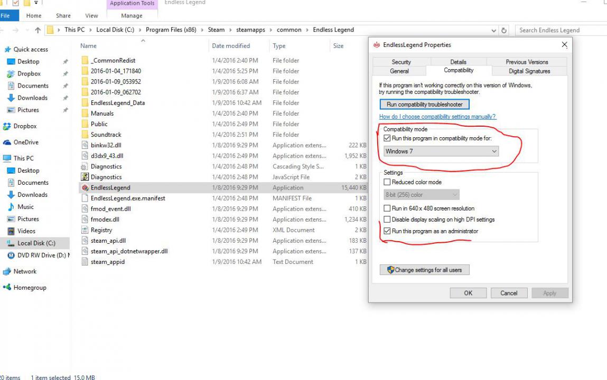Click the Quick access star icon

click(x=7, y=50)
